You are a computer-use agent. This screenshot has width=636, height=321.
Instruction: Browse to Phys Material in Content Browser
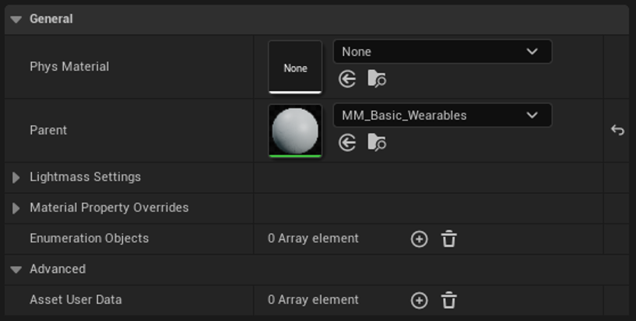[x=377, y=79]
